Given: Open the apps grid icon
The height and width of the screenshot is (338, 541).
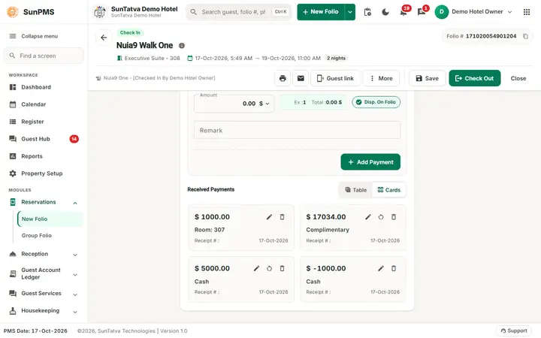Looking at the screenshot, I should (527, 12).
